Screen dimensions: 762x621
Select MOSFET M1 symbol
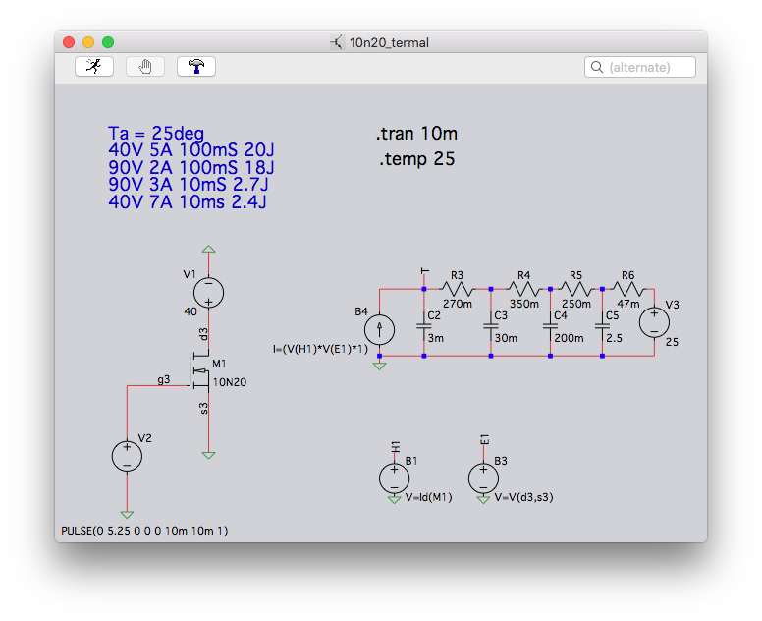point(199,371)
